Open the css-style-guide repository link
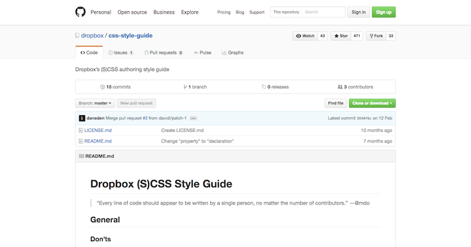471x247 pixels. (130, 35)
